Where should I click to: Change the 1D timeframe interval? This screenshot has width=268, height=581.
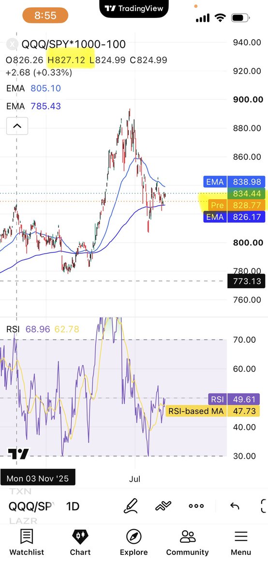(x=73, y=506)
